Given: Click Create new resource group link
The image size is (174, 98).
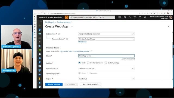Looking at the screenshot, I should click(82, 42).
